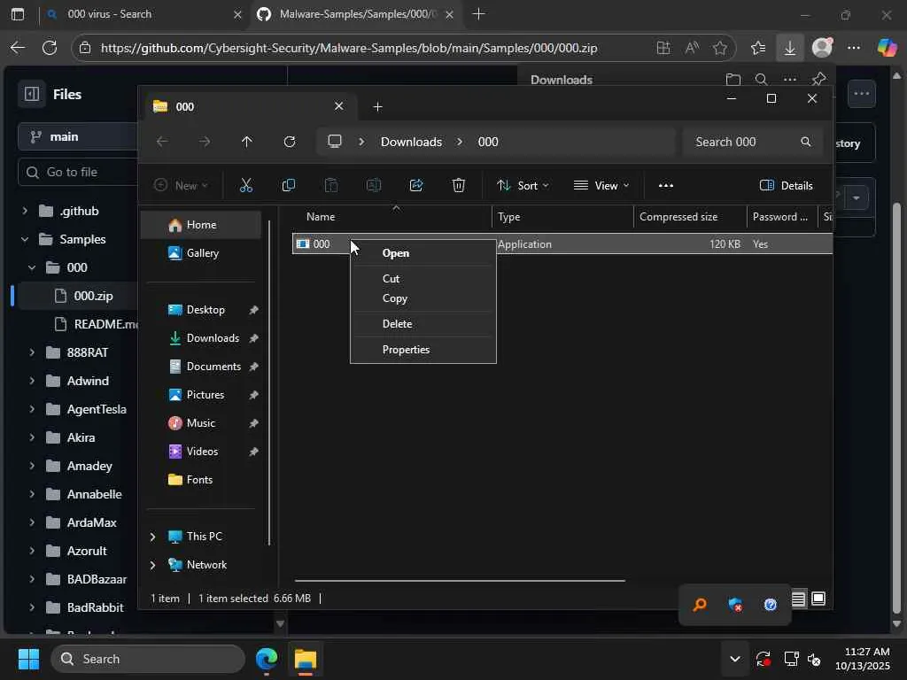Click the Go to file search field

pyautogui.click(x=78, y=172)
